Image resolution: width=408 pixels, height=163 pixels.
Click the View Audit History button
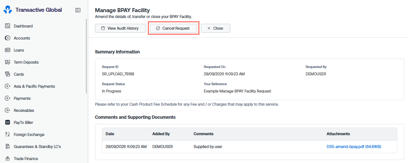tap(120, 28)
